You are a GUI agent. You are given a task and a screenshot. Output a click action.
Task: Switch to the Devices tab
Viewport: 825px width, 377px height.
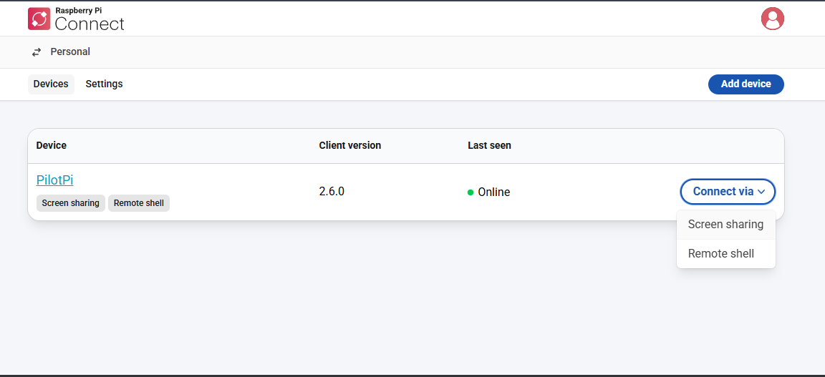click(x=51, y=84)
